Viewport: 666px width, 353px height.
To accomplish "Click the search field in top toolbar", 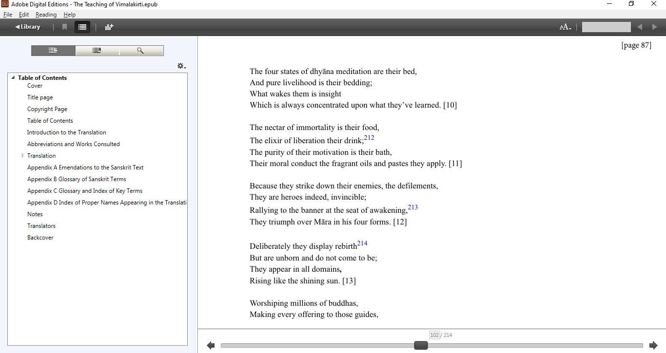I will [606, 27].
